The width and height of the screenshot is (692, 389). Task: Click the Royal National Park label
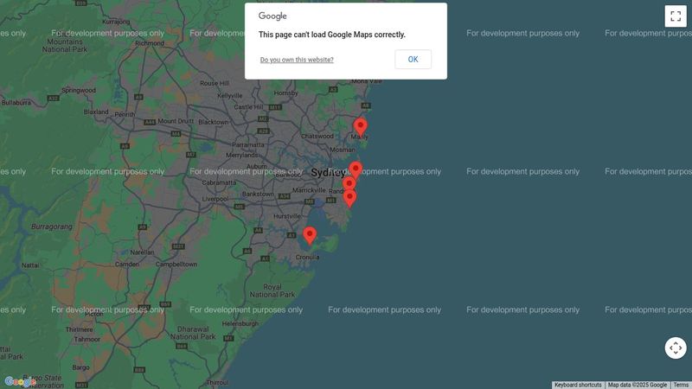[272, 290]
